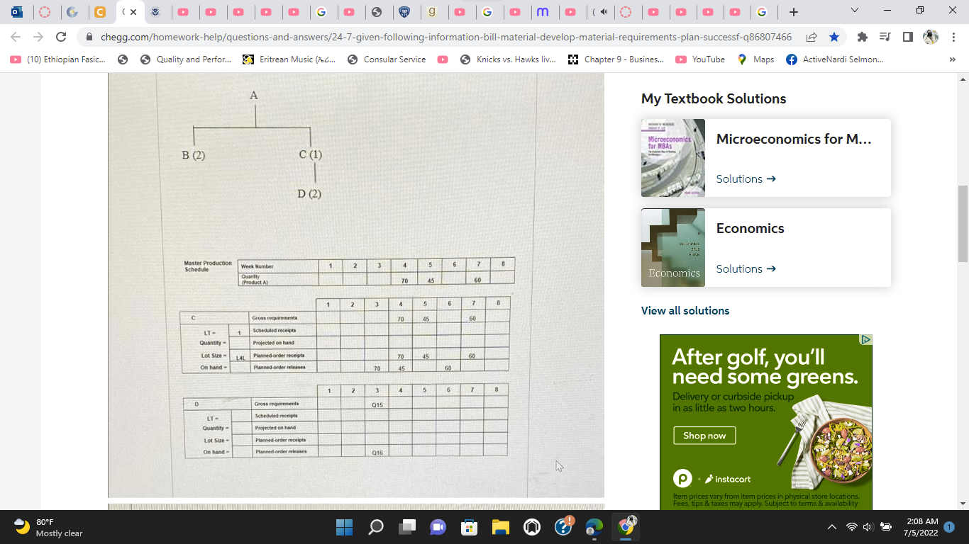Viewport: 969px width, 544px height.
Task: Open Solutions link under Economics
Action: click(746, 269)
